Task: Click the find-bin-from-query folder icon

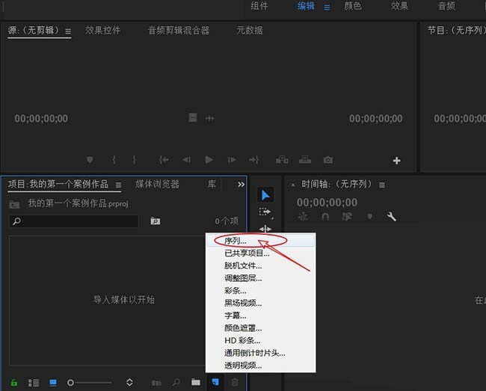Action: tap(156, 221)
